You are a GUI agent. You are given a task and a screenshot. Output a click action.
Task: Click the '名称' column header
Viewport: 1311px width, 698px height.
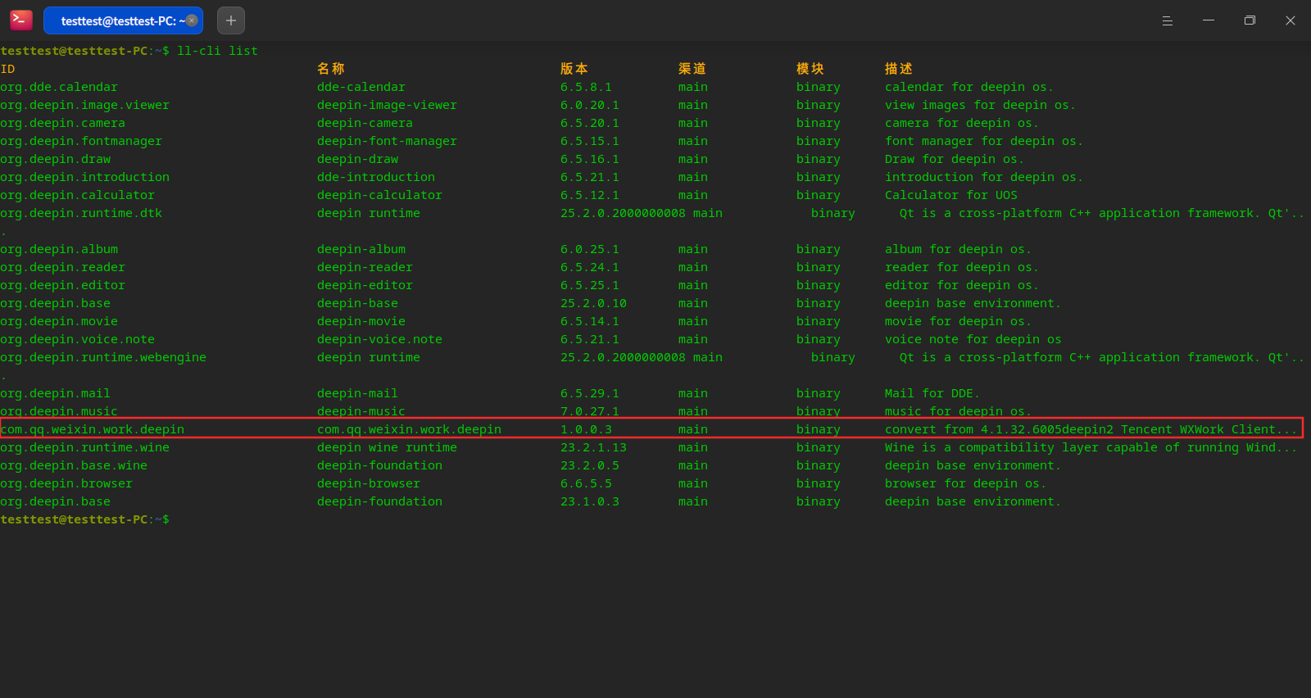tap(331, 69)
